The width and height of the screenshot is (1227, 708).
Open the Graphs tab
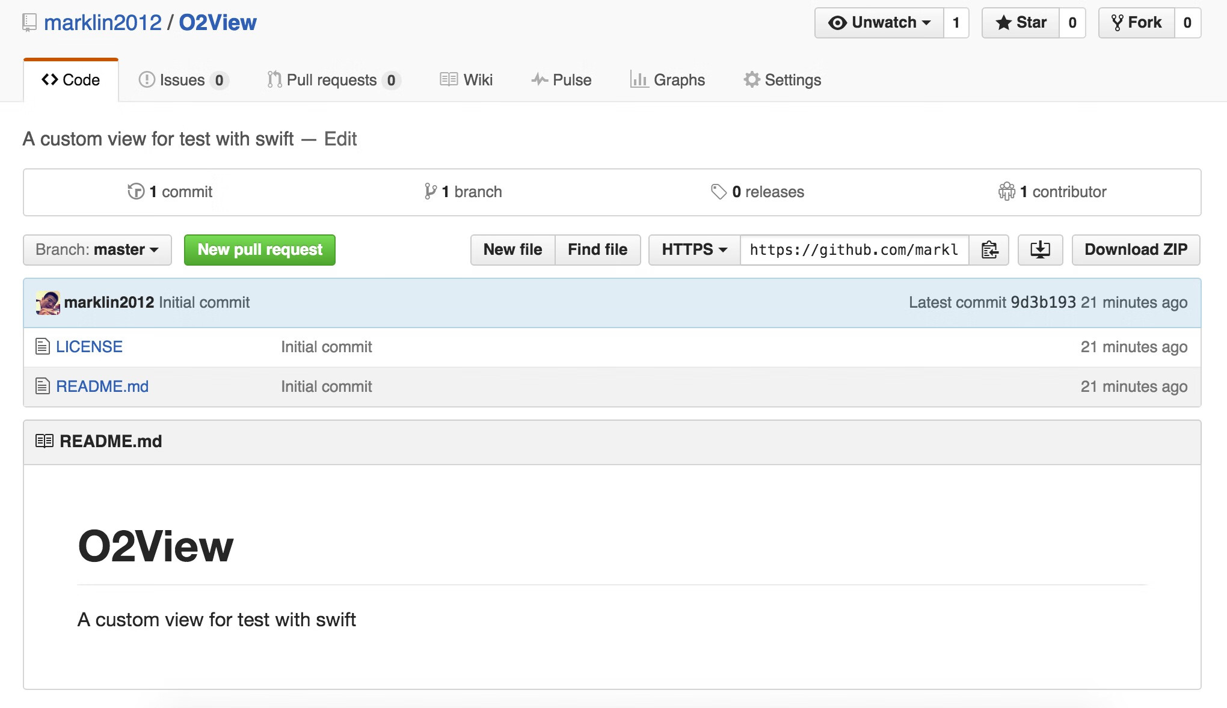coord(668,80)
